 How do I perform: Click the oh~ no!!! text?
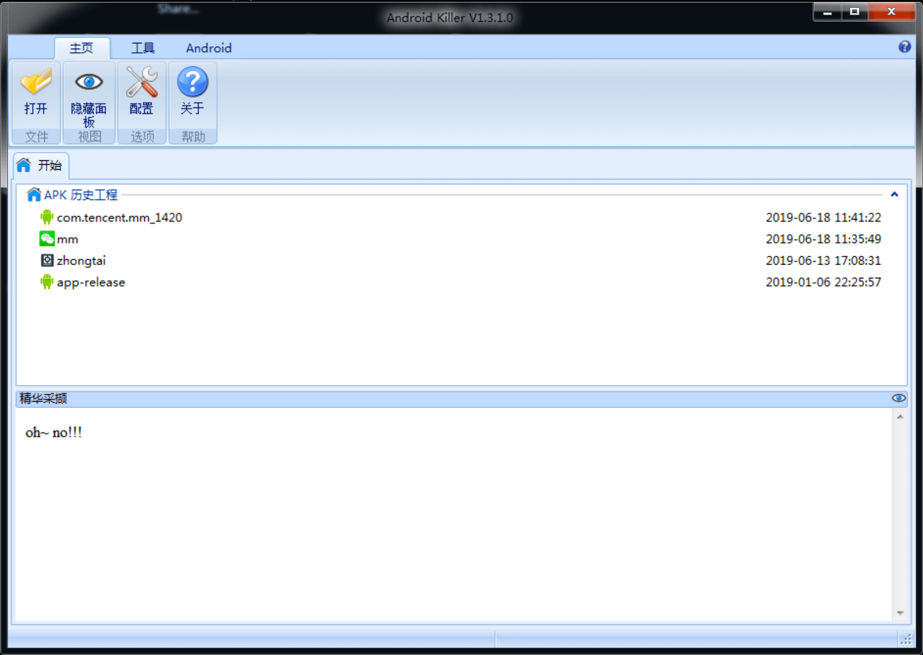(54, 432)
